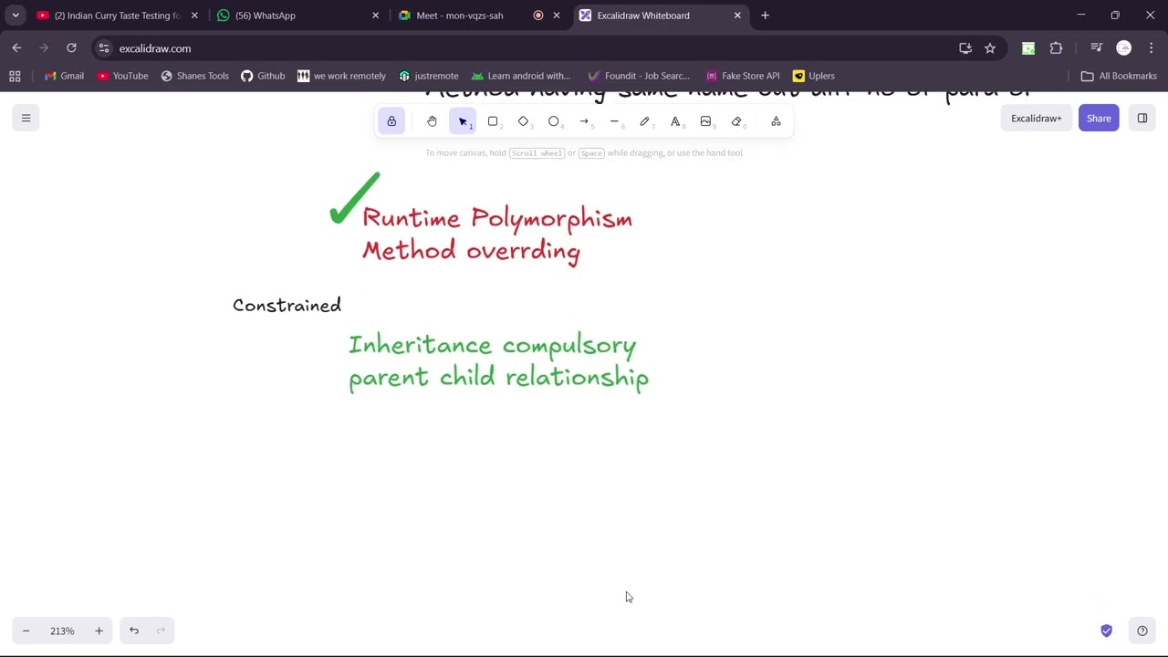Open the Chrome three-dot menu
This screenshot has width=1168, height=657.
(x=1152, y=48)
